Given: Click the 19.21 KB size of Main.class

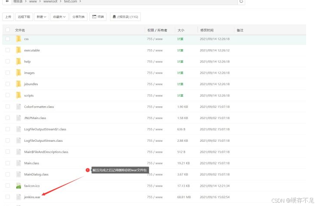Looking at the screenshot, I should pyautogui.click(x=183, y=163).
